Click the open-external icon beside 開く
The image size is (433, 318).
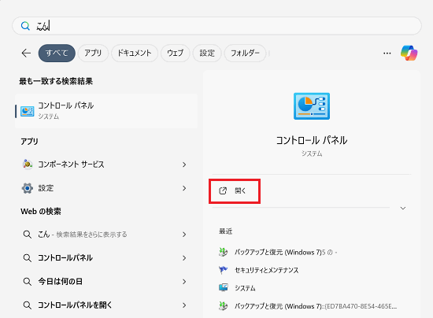pos(223,190)
